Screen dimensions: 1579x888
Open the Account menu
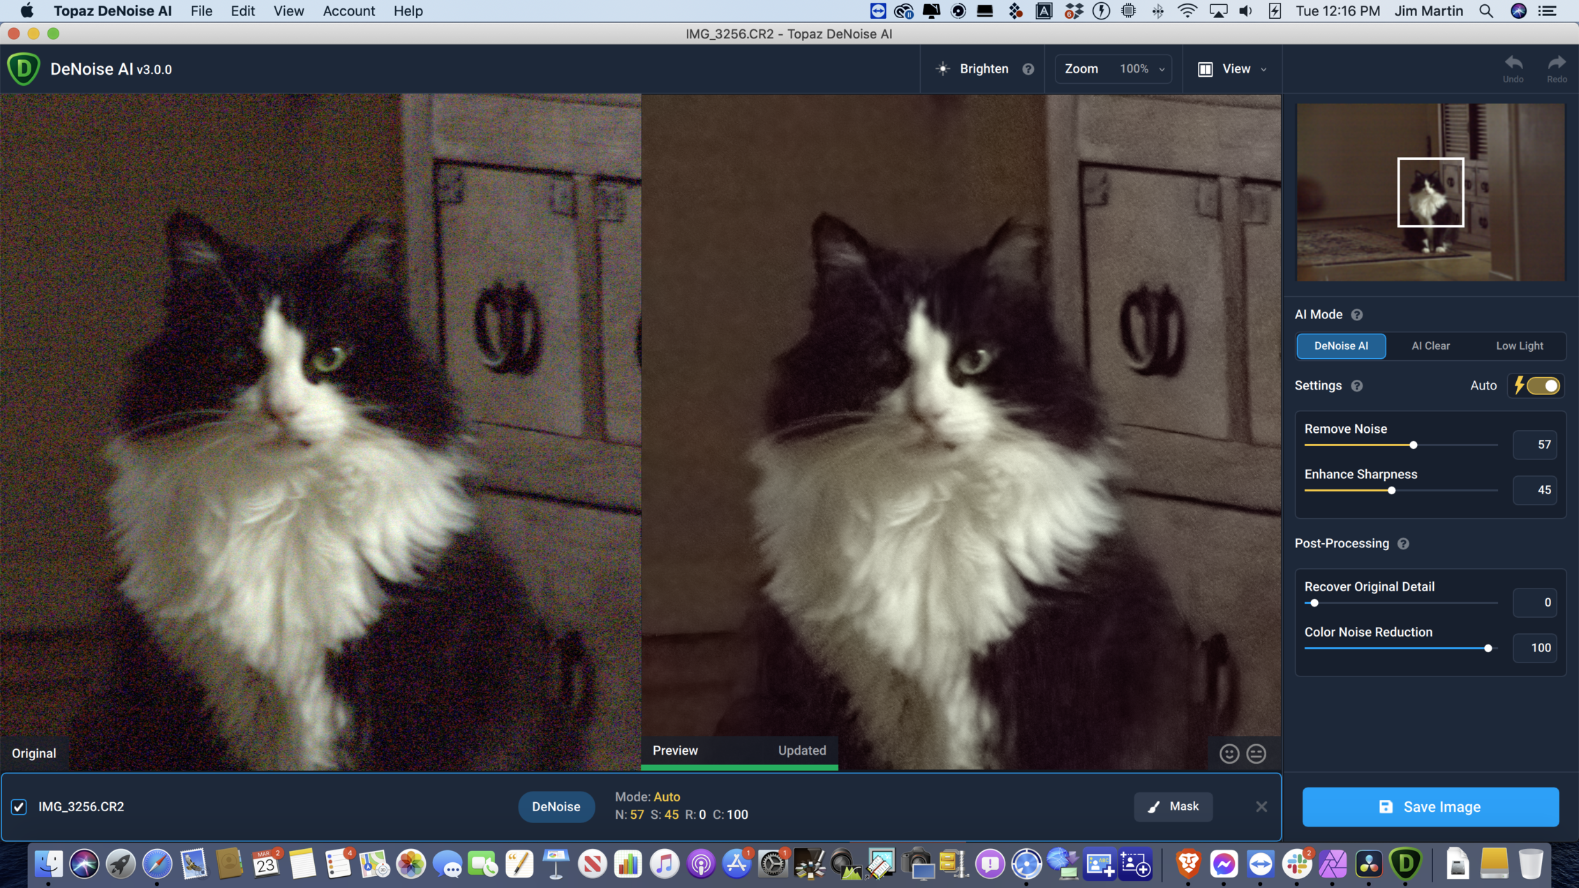click(x=348, y=11)
